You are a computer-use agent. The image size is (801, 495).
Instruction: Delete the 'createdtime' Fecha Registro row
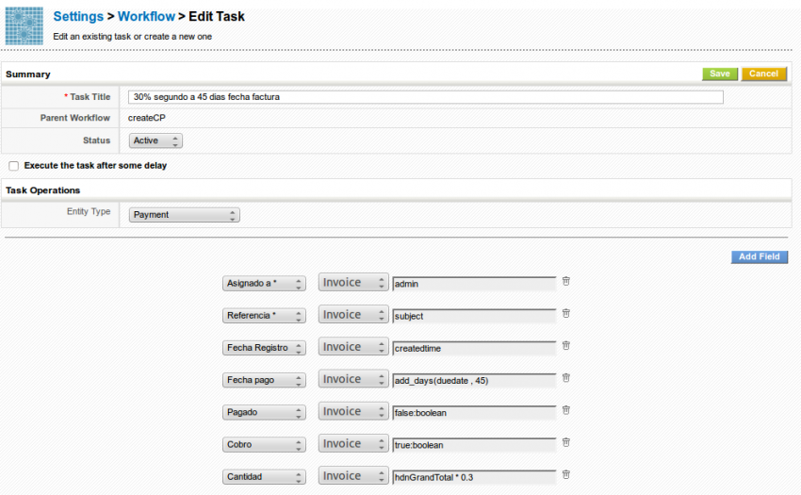pos(566,345)
